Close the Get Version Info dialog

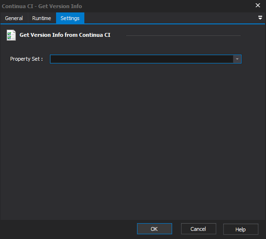258,5
